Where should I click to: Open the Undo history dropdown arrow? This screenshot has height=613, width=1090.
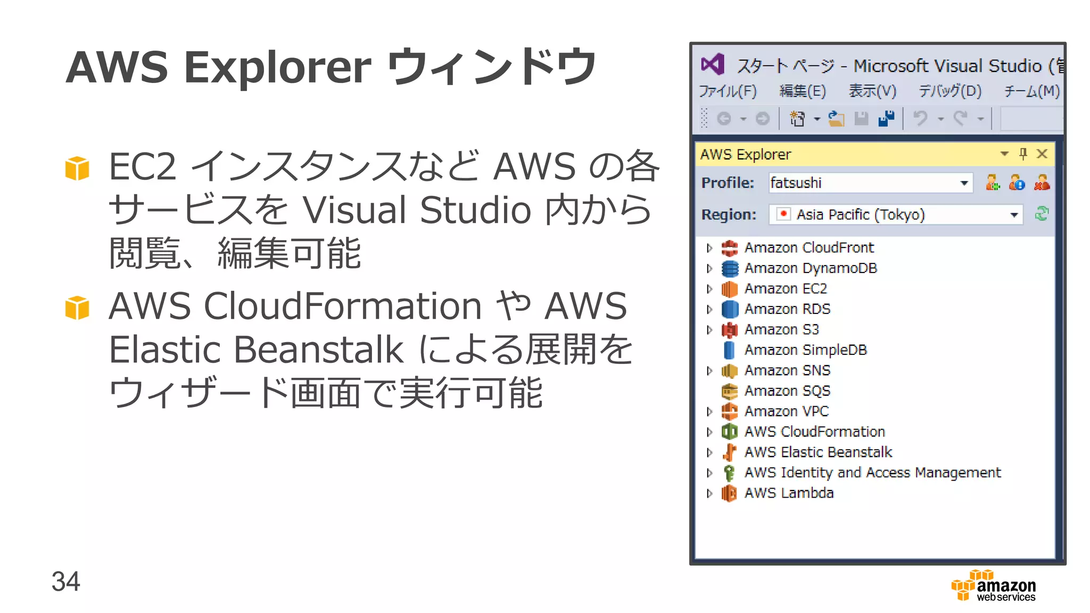point(941,119)
